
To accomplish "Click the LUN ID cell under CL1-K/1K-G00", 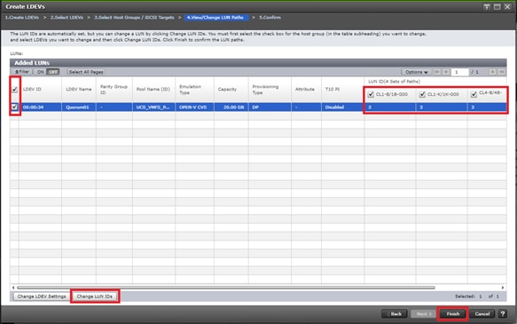I will 442,107.
